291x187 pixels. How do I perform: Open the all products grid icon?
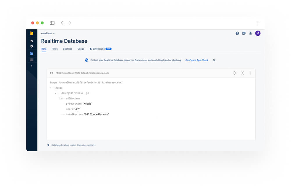click(31, 60)
